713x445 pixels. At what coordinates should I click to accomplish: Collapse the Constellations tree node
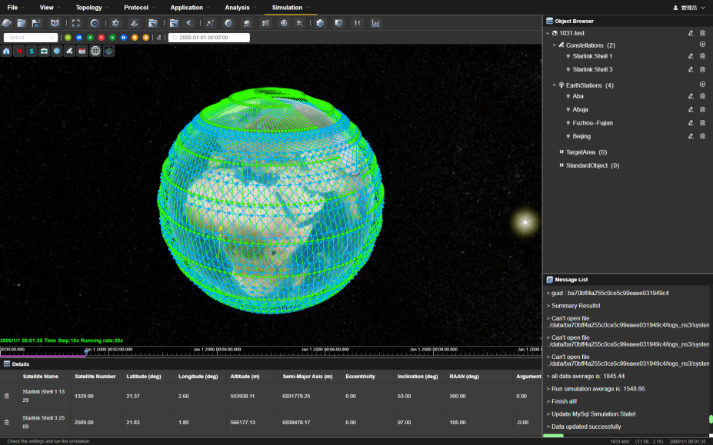pos(554,45)
